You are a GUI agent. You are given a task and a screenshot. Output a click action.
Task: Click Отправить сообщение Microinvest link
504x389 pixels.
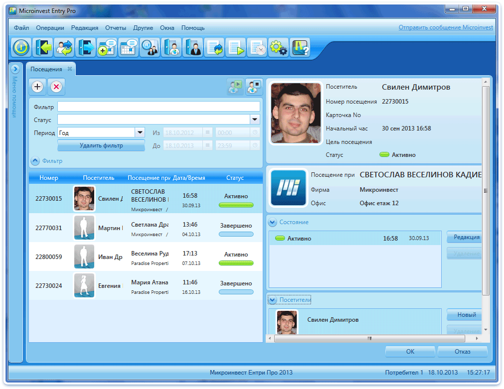[446, 27]
